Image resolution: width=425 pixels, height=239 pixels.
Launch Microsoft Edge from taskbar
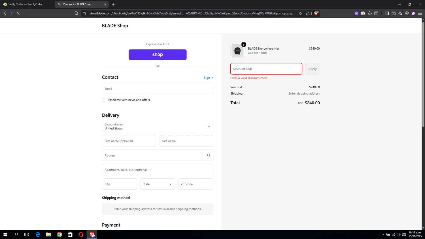[38, 234]
